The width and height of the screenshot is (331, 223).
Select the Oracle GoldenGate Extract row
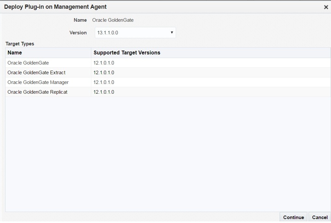(x=36, y=73)
